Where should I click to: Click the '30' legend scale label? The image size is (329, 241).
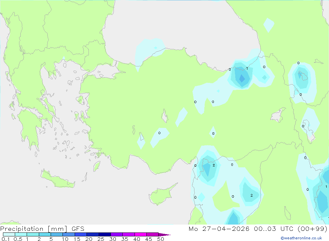coord(113,239)
